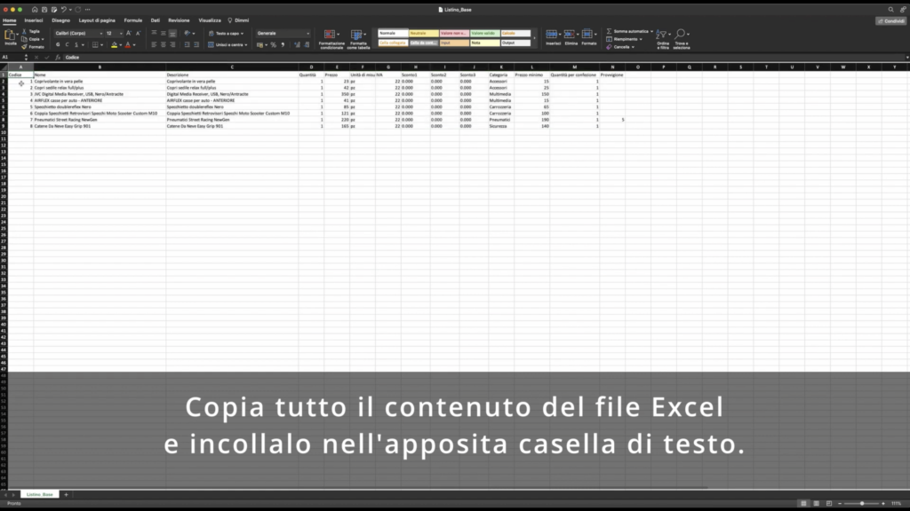Apply the Formattazione condizionale icon

[x=330, y=35]
